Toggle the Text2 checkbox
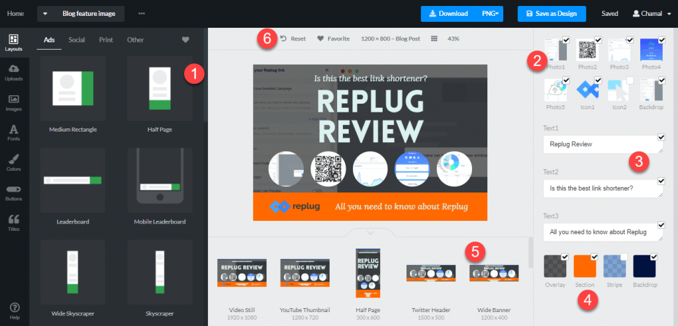 [x=661, y=181]
